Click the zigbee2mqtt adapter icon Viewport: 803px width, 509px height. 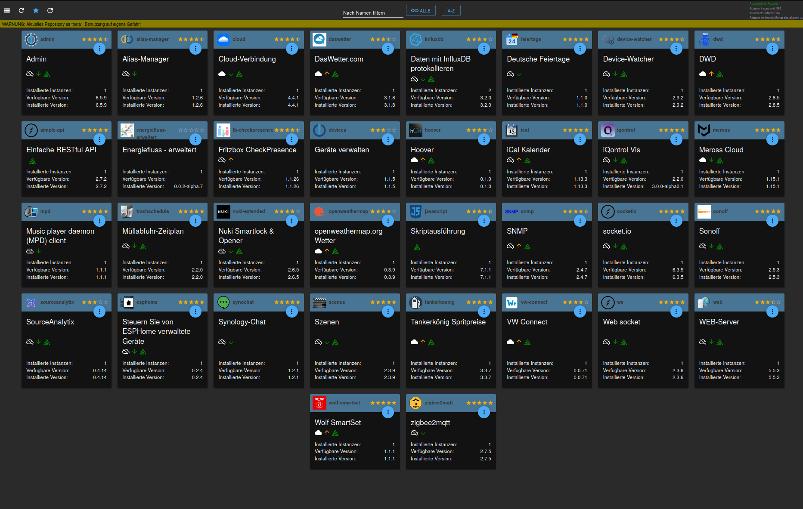click(x=415, y=403)
